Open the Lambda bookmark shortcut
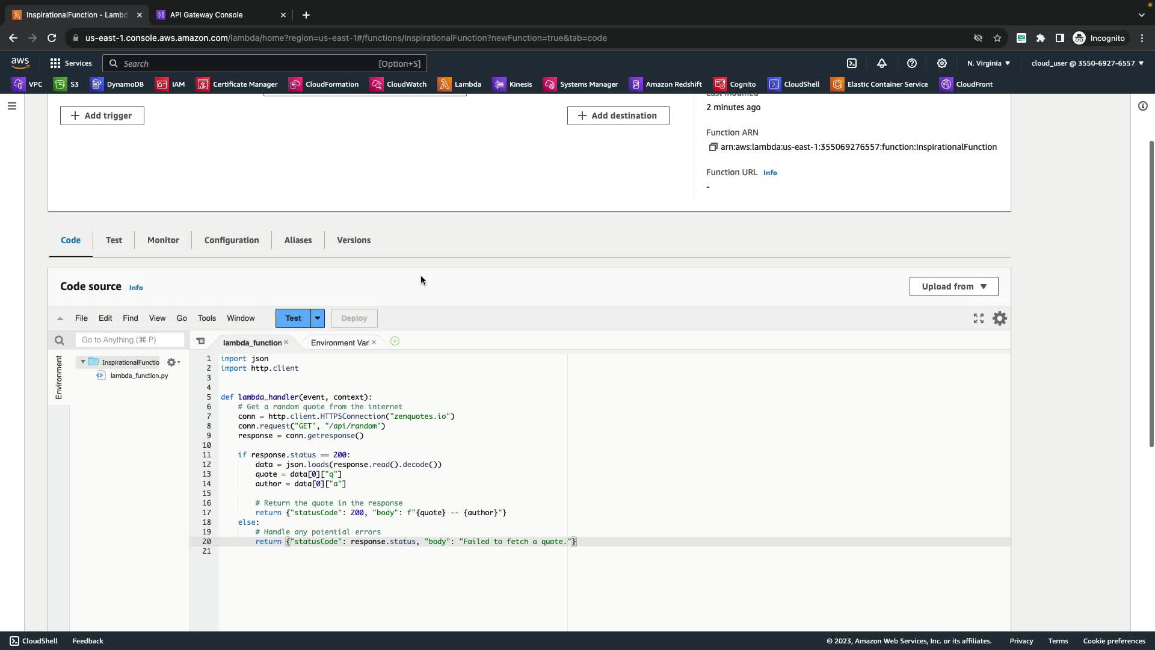1155x650 pixels. (460, 84)
